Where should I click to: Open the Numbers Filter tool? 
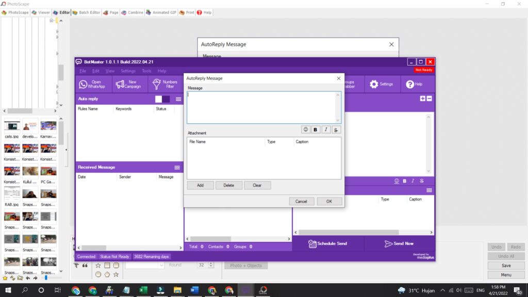165,84
